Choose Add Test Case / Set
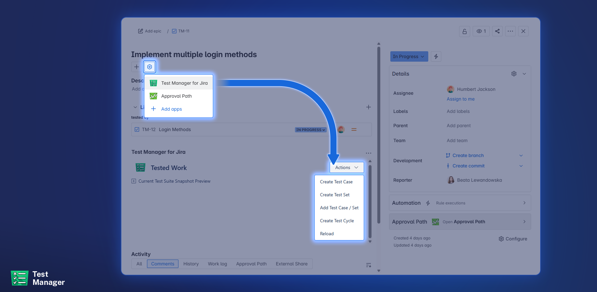Image resolution: width=597 pixels, height=292 pixels. (339, 208)
